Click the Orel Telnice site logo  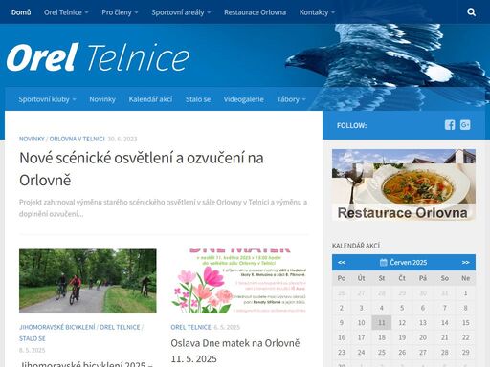click(x=98, y=57)
